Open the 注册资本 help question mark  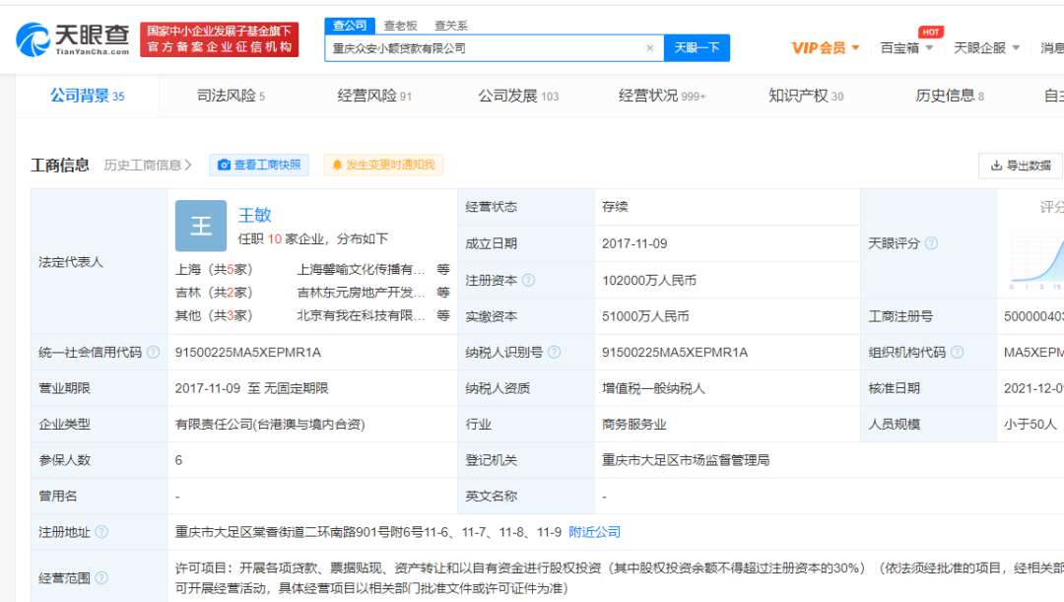point(528,279)
